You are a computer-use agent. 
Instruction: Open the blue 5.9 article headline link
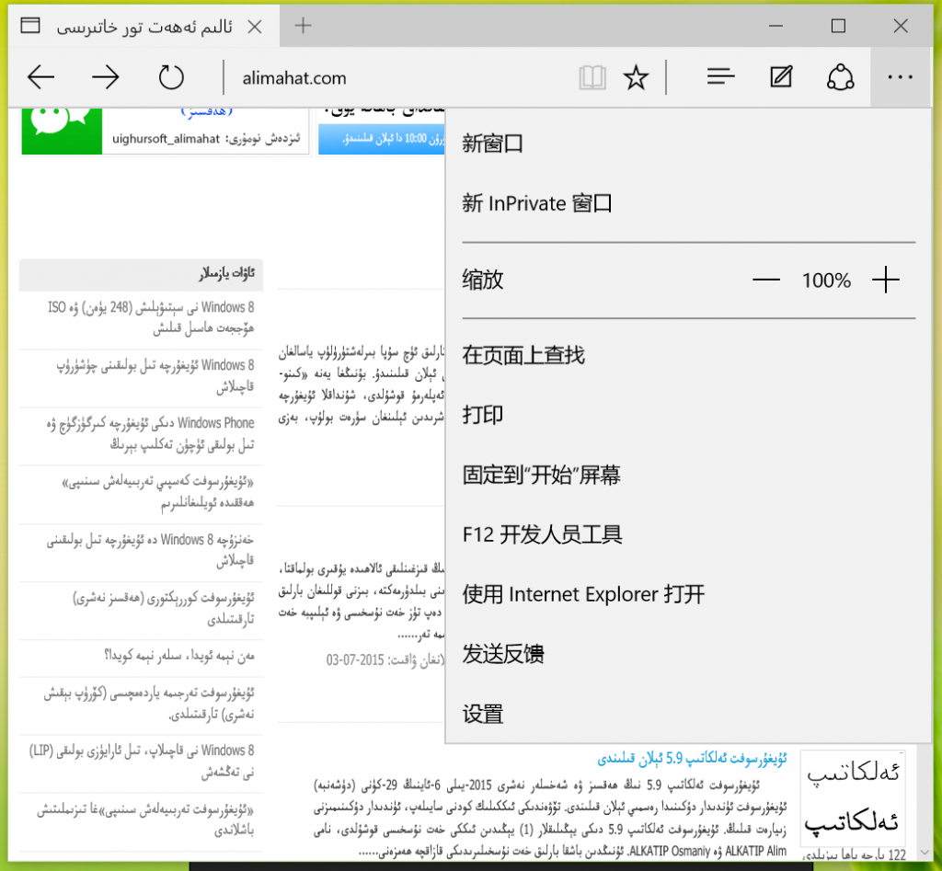click(x=692, y=759)
